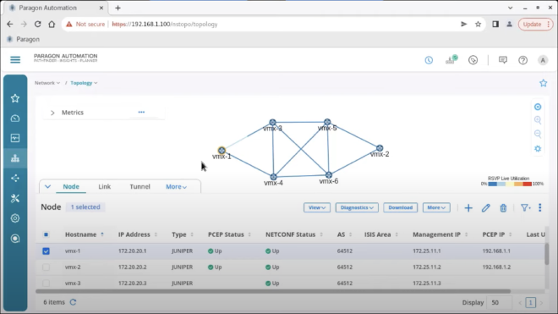Zoom out on the topology map
The height and width of the screenshot is (314, 558).
point(538,134)
